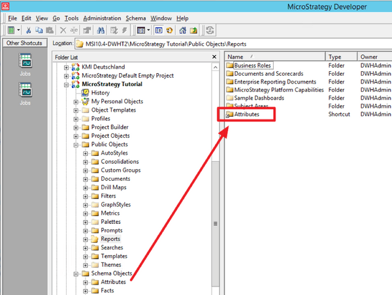Image resolution: width=392 pixels, height=295 pixels.
Task: Click the Home house toolbar icon
Action: 183,30
